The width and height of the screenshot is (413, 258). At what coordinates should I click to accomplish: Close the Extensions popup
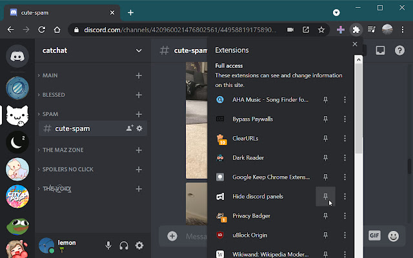point(354,45)
